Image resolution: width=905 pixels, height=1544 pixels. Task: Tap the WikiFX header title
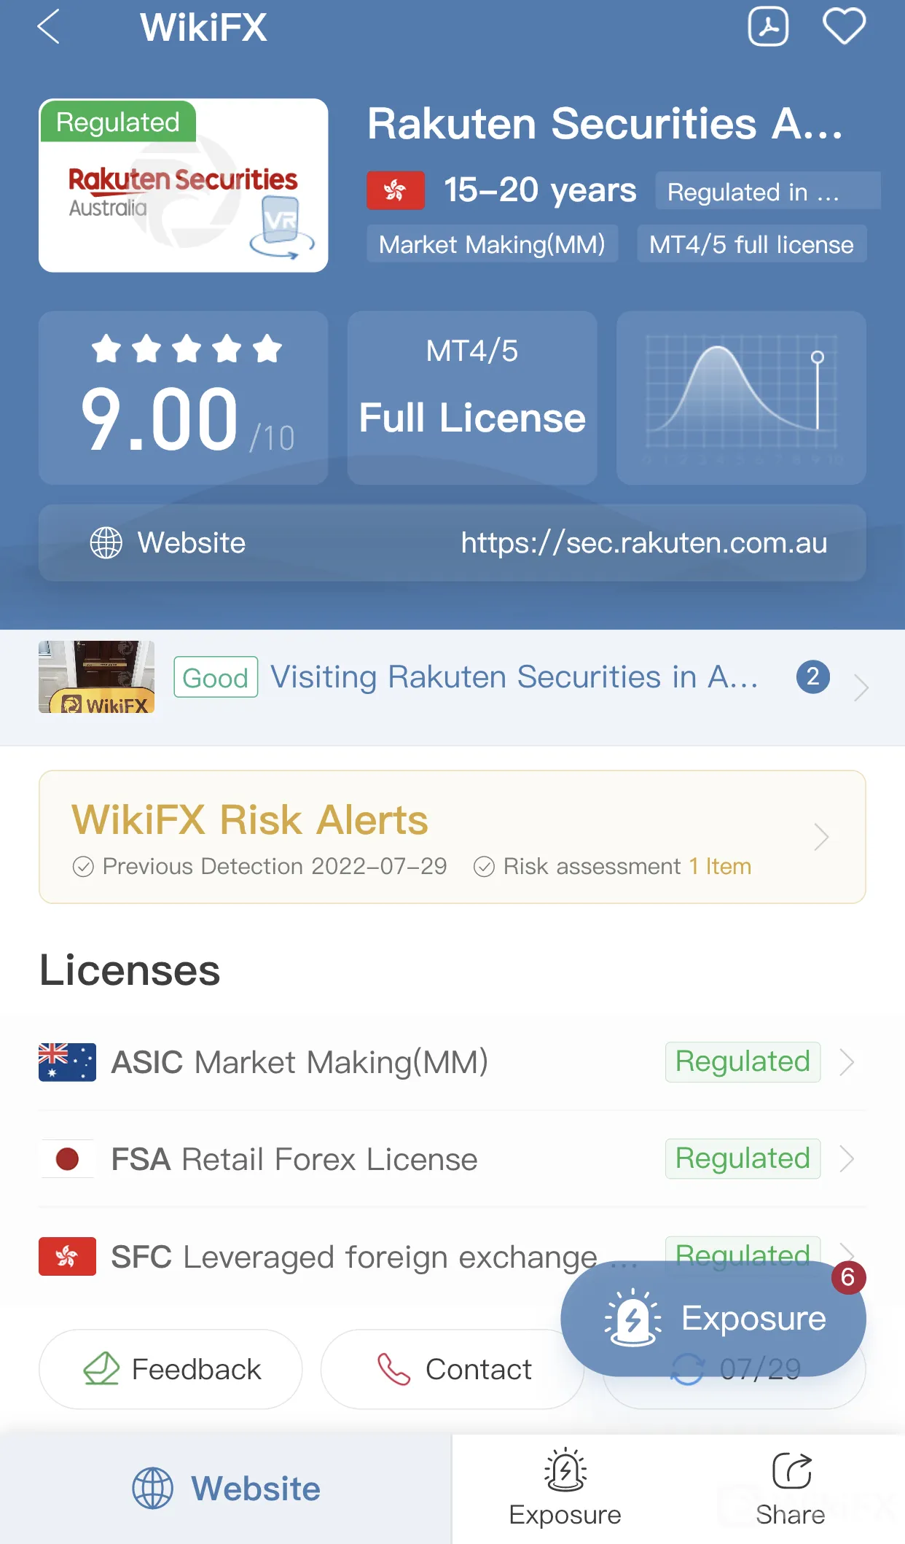click(x=203, y=28)
